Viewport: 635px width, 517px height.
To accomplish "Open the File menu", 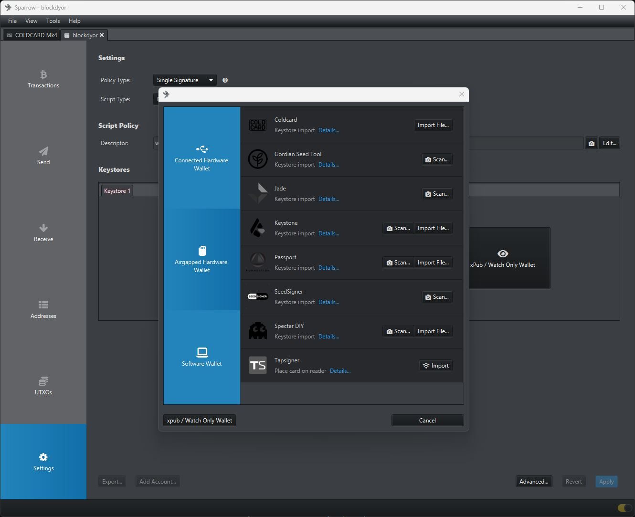I will (x=12, y=21).
